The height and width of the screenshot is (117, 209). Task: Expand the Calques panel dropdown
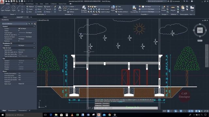(95, 14)
